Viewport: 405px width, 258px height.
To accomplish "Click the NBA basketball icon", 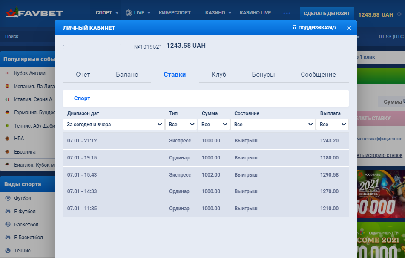I will (x=7, y=139).
